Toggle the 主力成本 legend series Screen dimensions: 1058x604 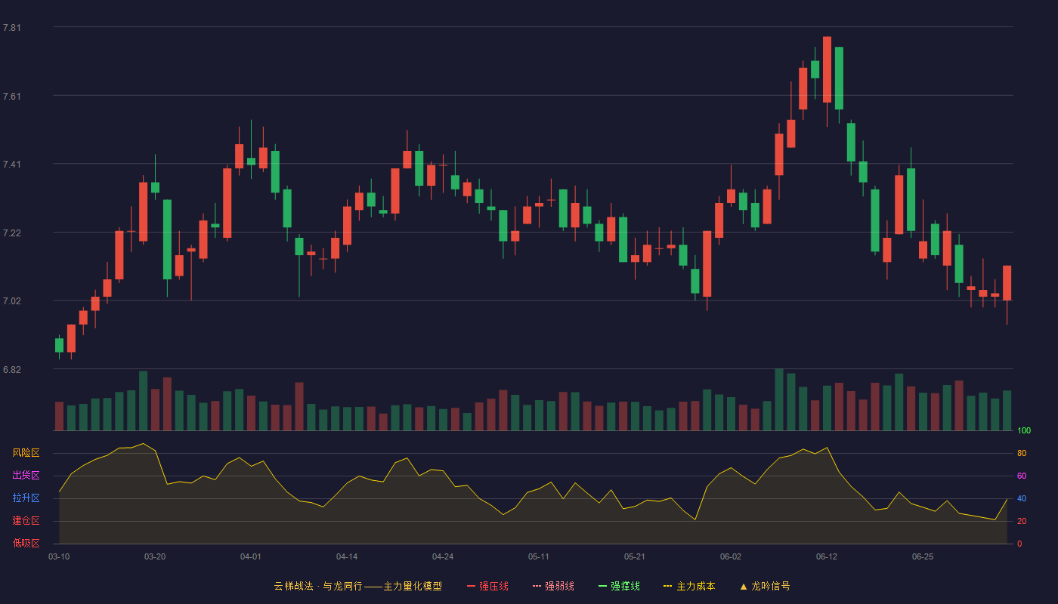pos(689,586)
